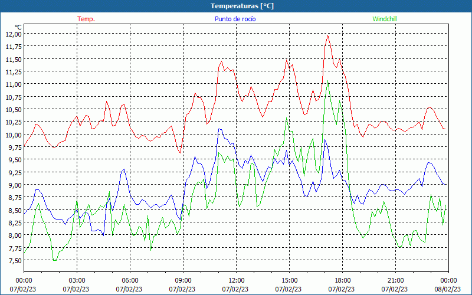Click the 18:00 time label on the x-axis
The image size is (472, 295).
pos(343,280)
